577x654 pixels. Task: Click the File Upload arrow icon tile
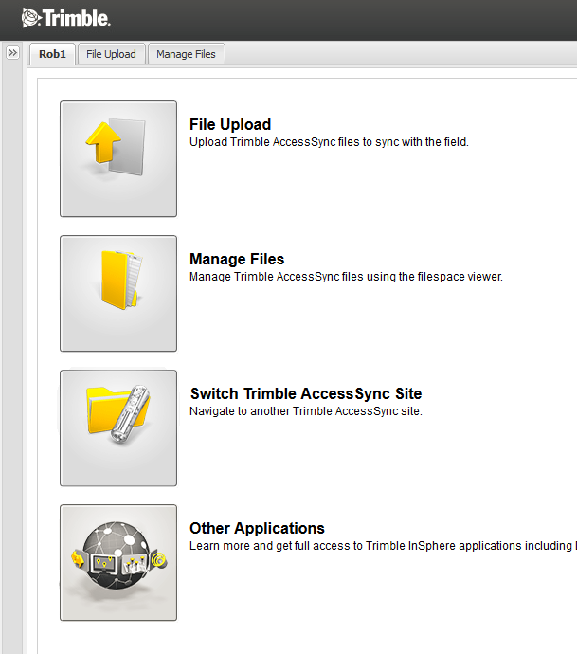[118, 159]
